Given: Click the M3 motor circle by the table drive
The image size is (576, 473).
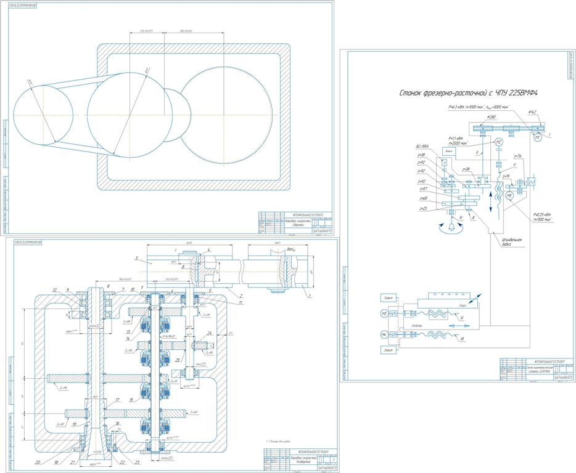Looking at the screenshot, I should coord(384,313).
